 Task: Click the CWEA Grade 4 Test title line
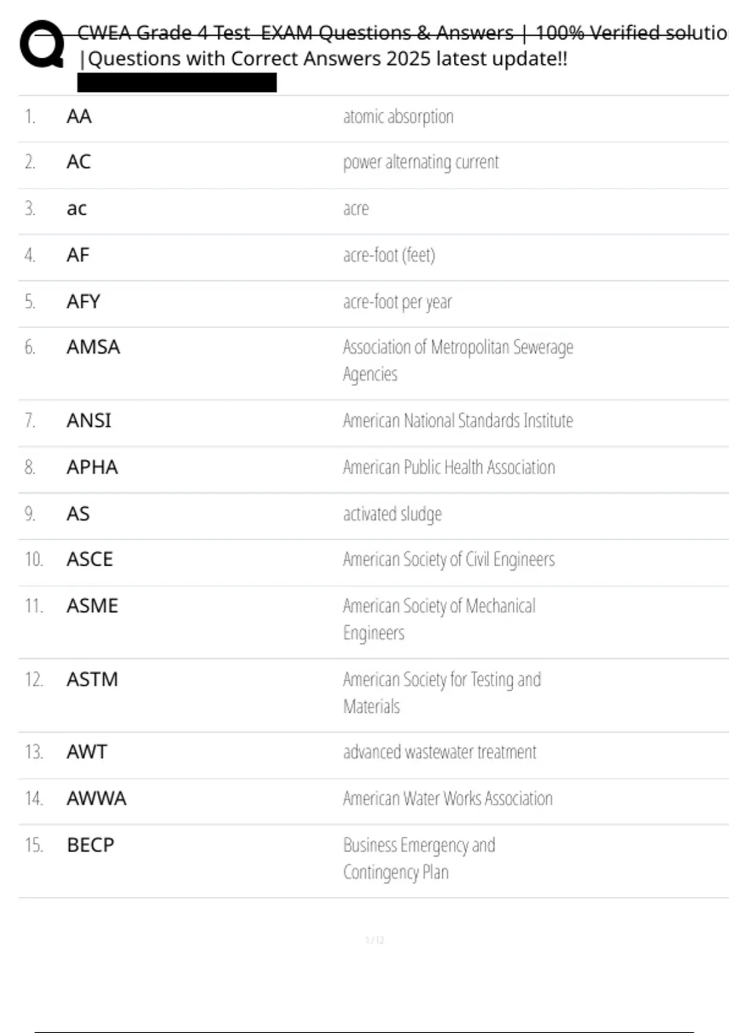pos(401,33)
